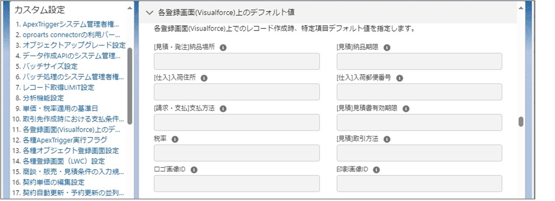The height and width of the screenshot is (201, 555).
Task: Open the info icon next to [見積]取引方法
Action: (x=387, y=139)
